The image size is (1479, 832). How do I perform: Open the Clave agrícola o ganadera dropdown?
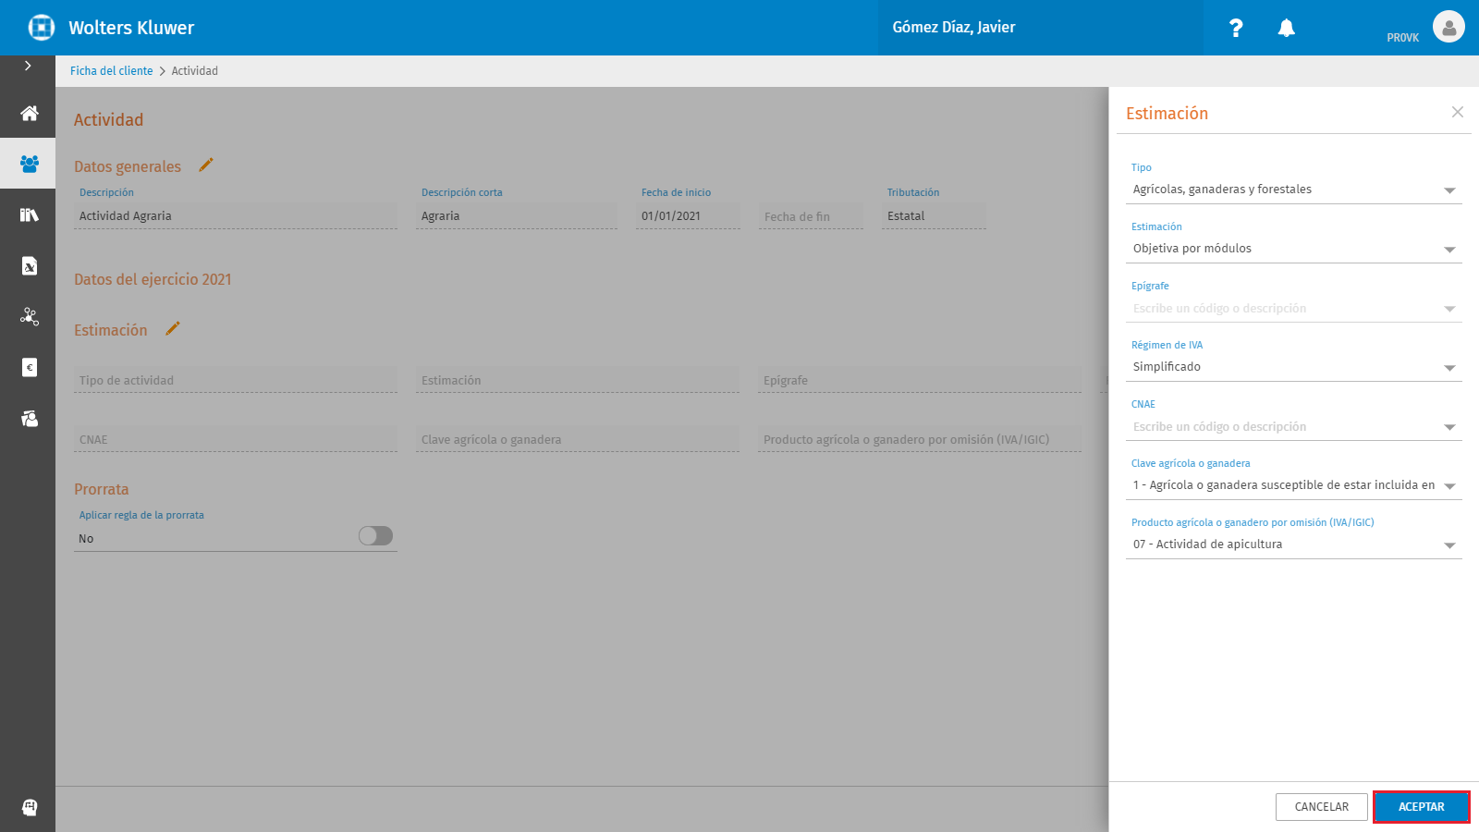(1294, 485)
